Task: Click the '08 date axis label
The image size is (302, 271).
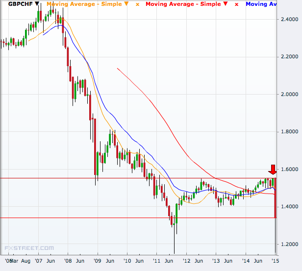Action: pos(68,261)
